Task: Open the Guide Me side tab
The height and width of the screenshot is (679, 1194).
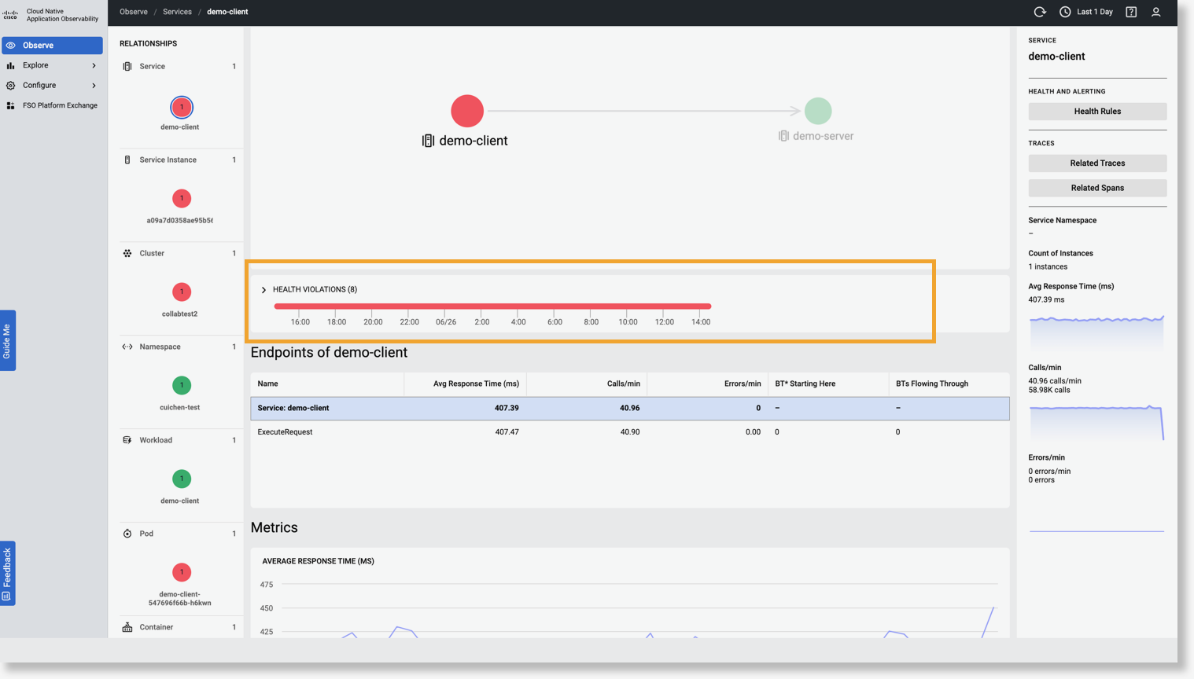Action: 8,340
